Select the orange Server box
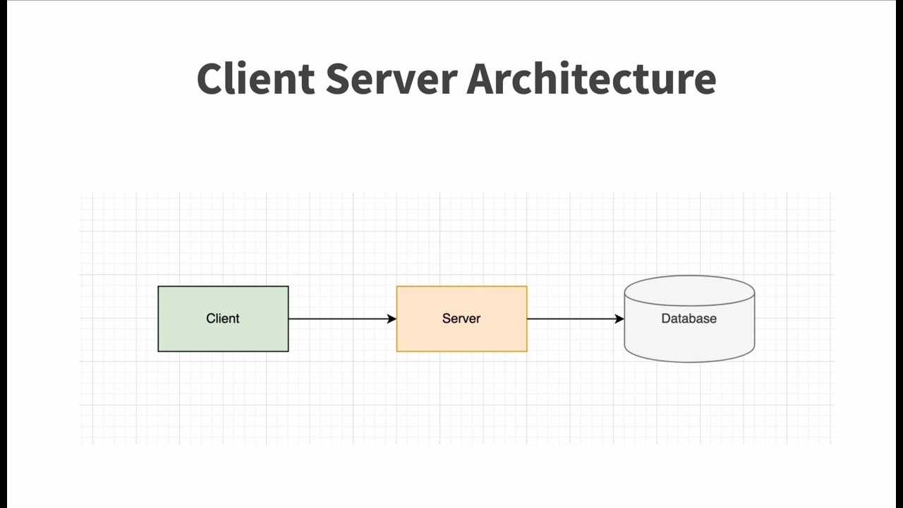Image resolution: width=903 pixels, height=508 pixels. (461, 319)
